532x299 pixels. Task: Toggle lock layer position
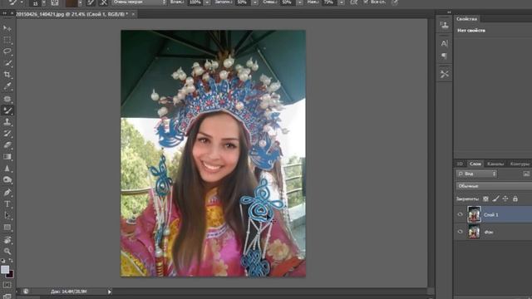click(x=505, y=199)
